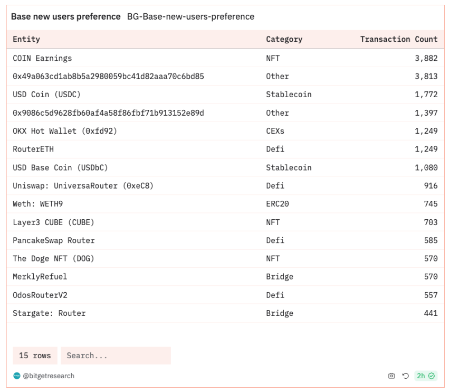Click the refresh query icon
The image size is (449, 392).
pyautogui.click(x=406, y=376)
